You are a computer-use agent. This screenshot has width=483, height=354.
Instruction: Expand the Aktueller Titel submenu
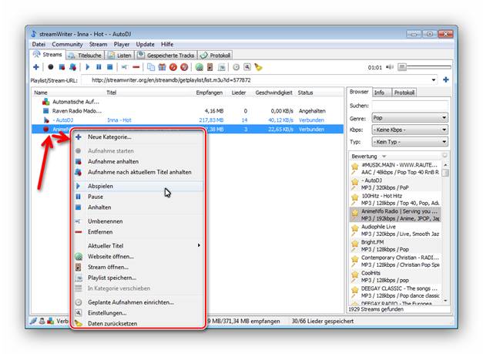pyautogui.click(x=139, y=245)
